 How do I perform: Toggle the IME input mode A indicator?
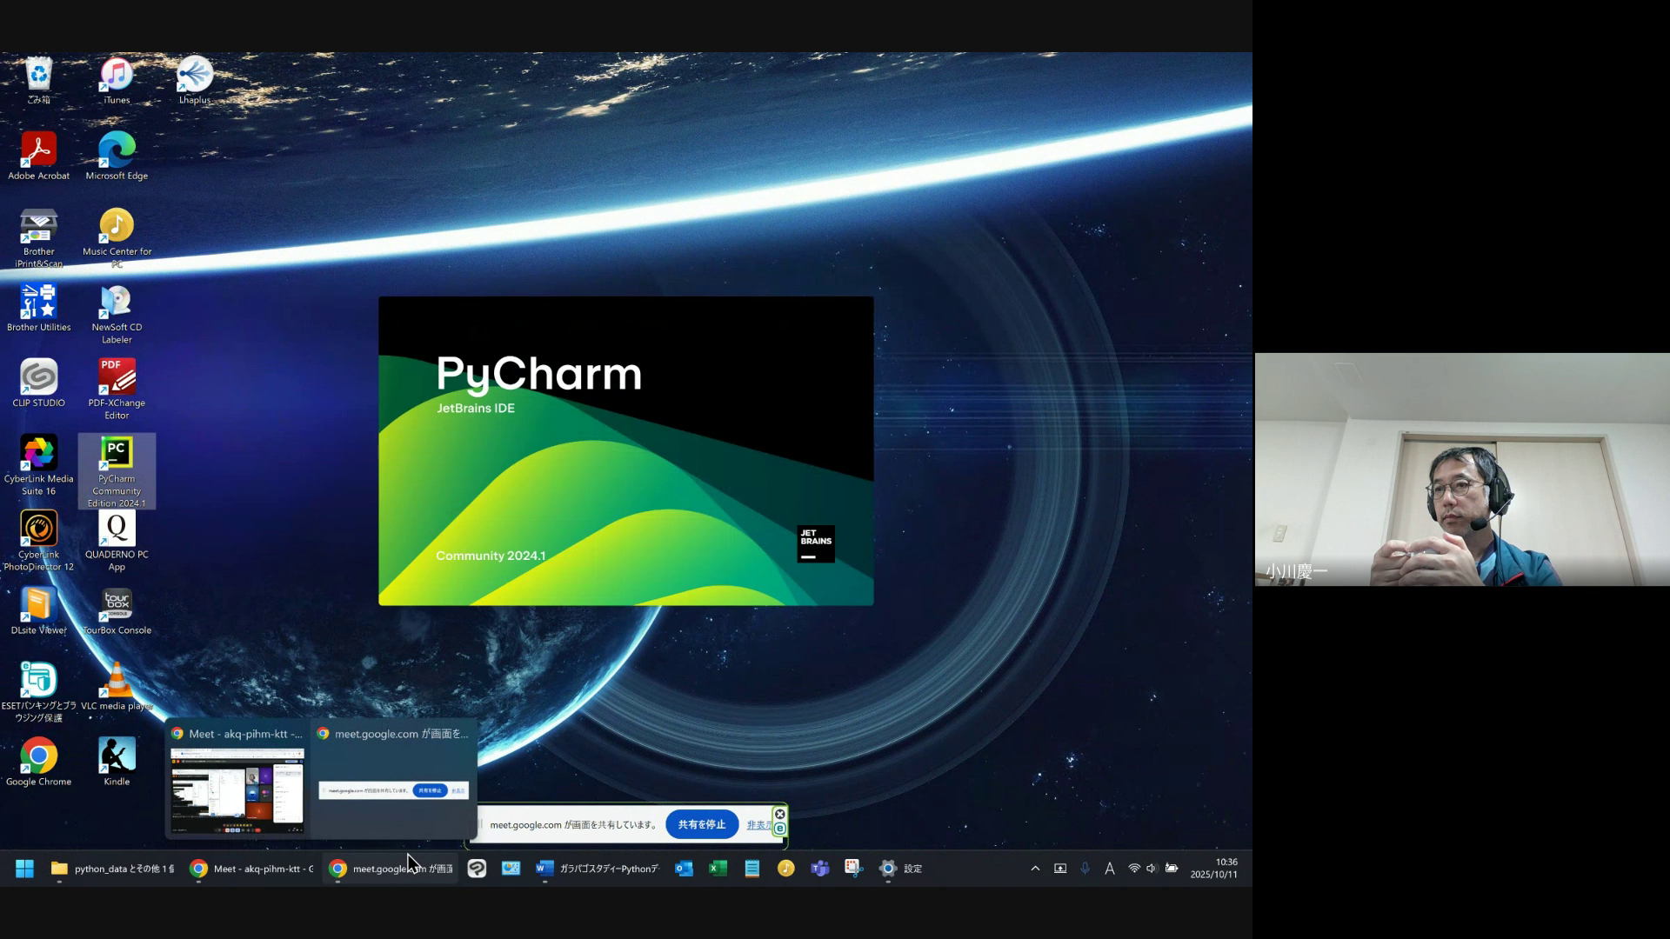click(1109, 869)
